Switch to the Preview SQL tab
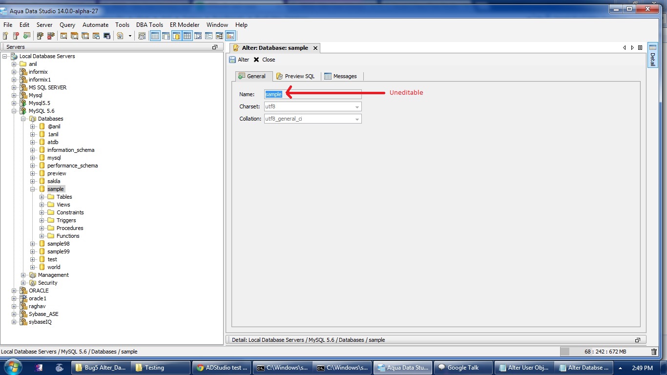 pyautogui.click(x=296, y=76)
